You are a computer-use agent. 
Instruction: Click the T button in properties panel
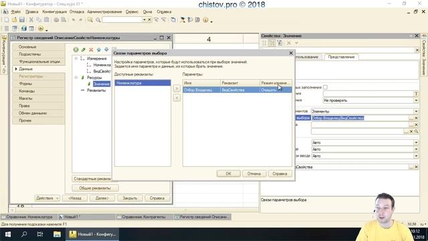point(416,94)
